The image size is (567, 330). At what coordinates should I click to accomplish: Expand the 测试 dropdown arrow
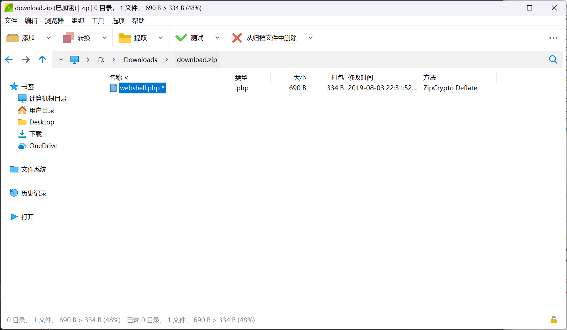click(217, 38)
